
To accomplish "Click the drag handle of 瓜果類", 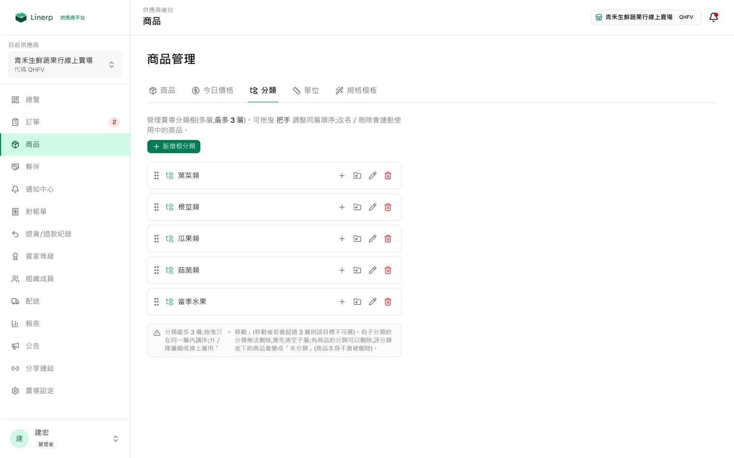I will click(156, 239).
